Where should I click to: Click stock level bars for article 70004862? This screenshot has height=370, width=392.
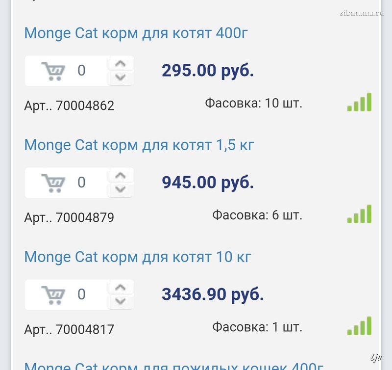point(360,102)
